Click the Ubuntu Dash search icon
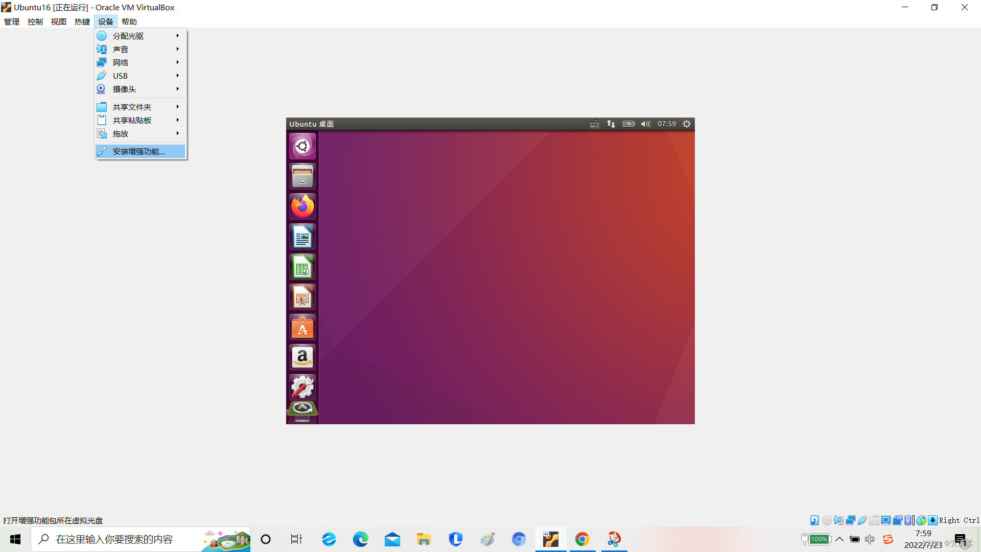The width and height of the screenshot is (981, 552). 302,146
